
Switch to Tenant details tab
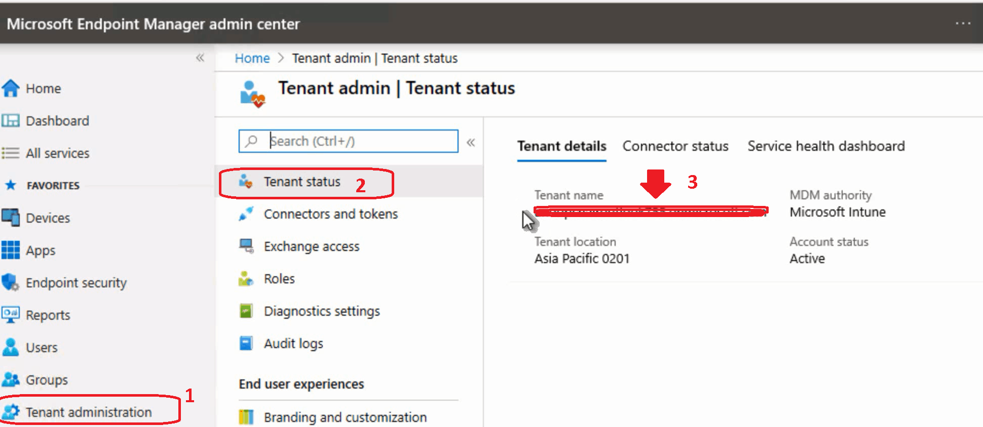click(x=561, y=146)
